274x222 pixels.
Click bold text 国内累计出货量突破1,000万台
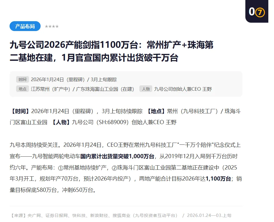pos(117,156)
